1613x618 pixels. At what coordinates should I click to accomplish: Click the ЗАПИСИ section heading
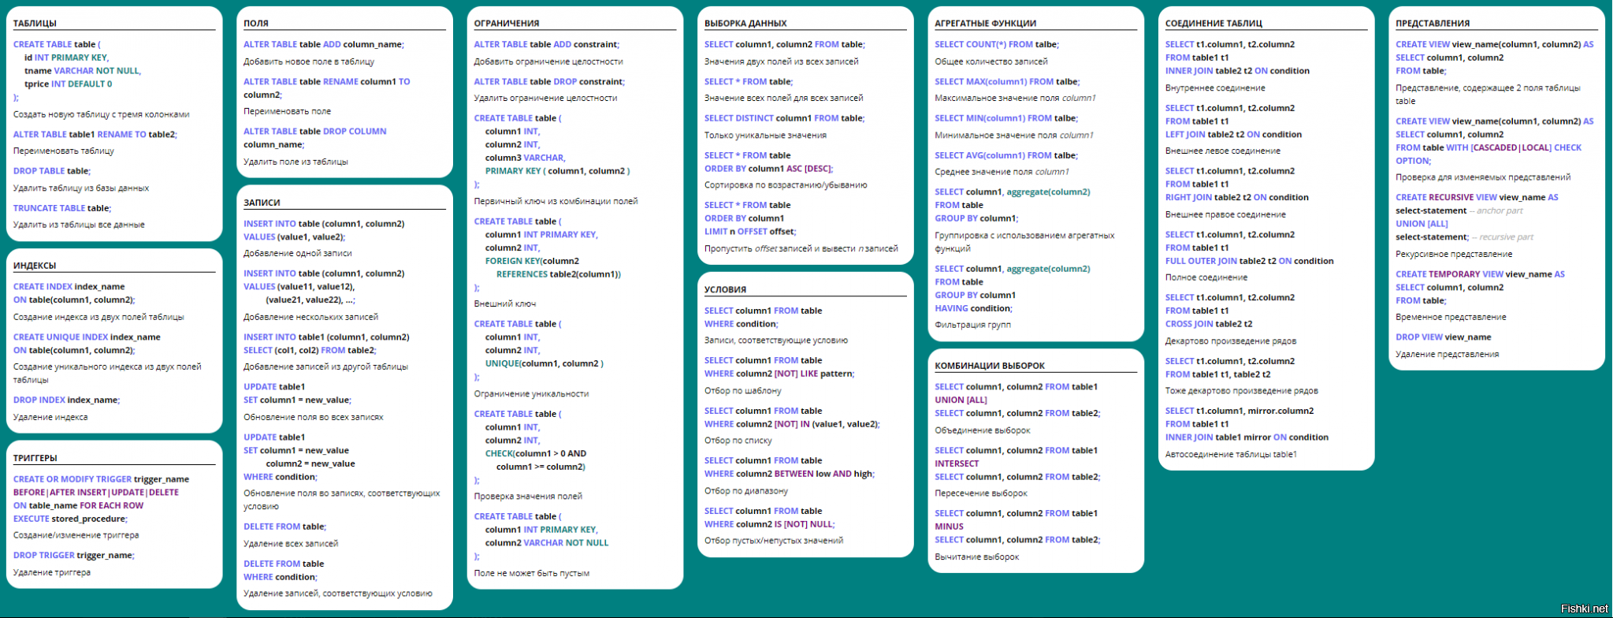click(x=262, y=203)
